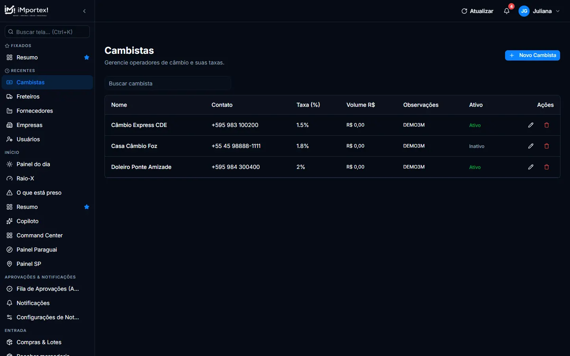Open Usuários from the sidebar

[x=47, y=139]
